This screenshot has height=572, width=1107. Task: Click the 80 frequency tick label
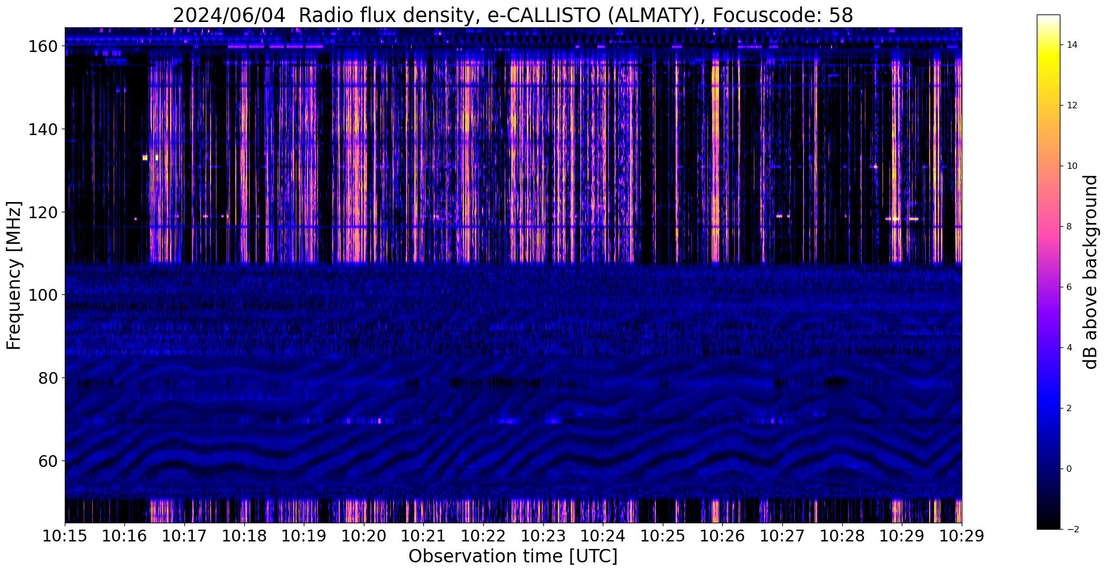point(48,378)
